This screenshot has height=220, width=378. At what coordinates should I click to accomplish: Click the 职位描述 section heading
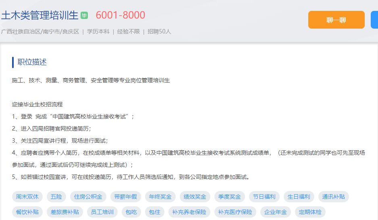[x=32, y=62]
